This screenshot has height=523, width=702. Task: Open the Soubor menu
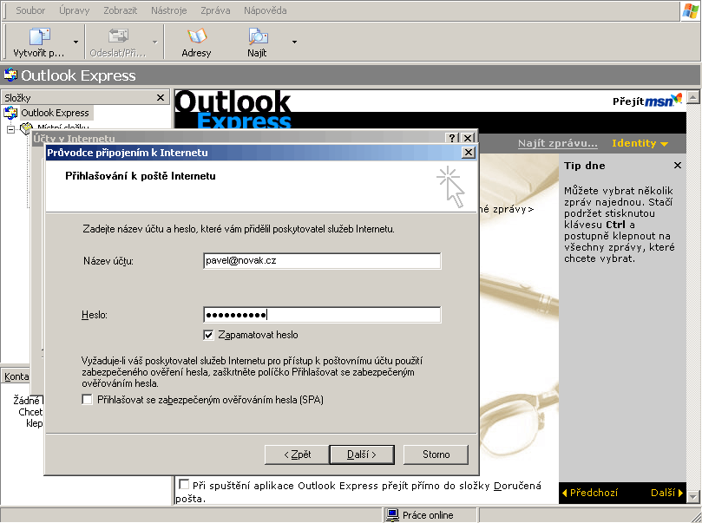pyautogui.click(x=30, y=10)
